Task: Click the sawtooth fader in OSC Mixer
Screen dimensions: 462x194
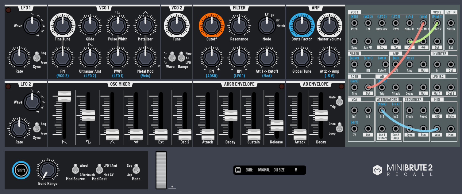Action: click(x=64, y=96)
